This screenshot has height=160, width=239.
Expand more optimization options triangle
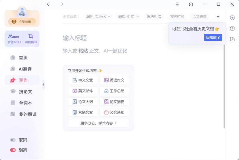pyautogui.click(x=218, y=17)
